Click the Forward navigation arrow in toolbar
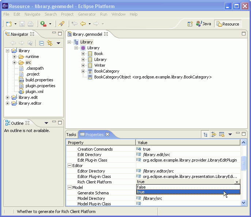Image resolution: width=251 pixels, height=217 pixels. (96, 24)
